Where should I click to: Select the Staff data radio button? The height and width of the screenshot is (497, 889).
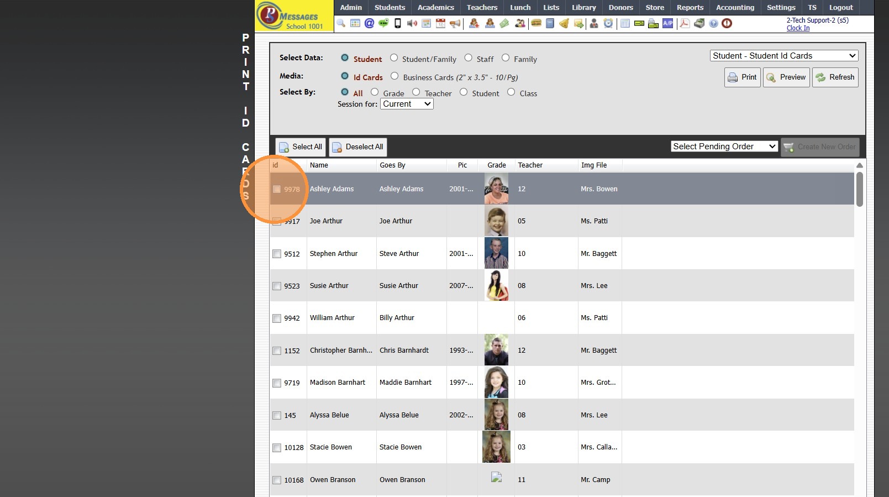tap(469, 58)
